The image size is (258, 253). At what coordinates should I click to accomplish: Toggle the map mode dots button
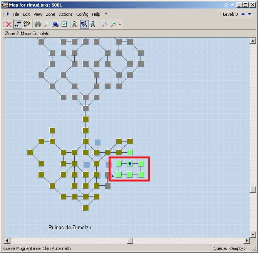18,24
